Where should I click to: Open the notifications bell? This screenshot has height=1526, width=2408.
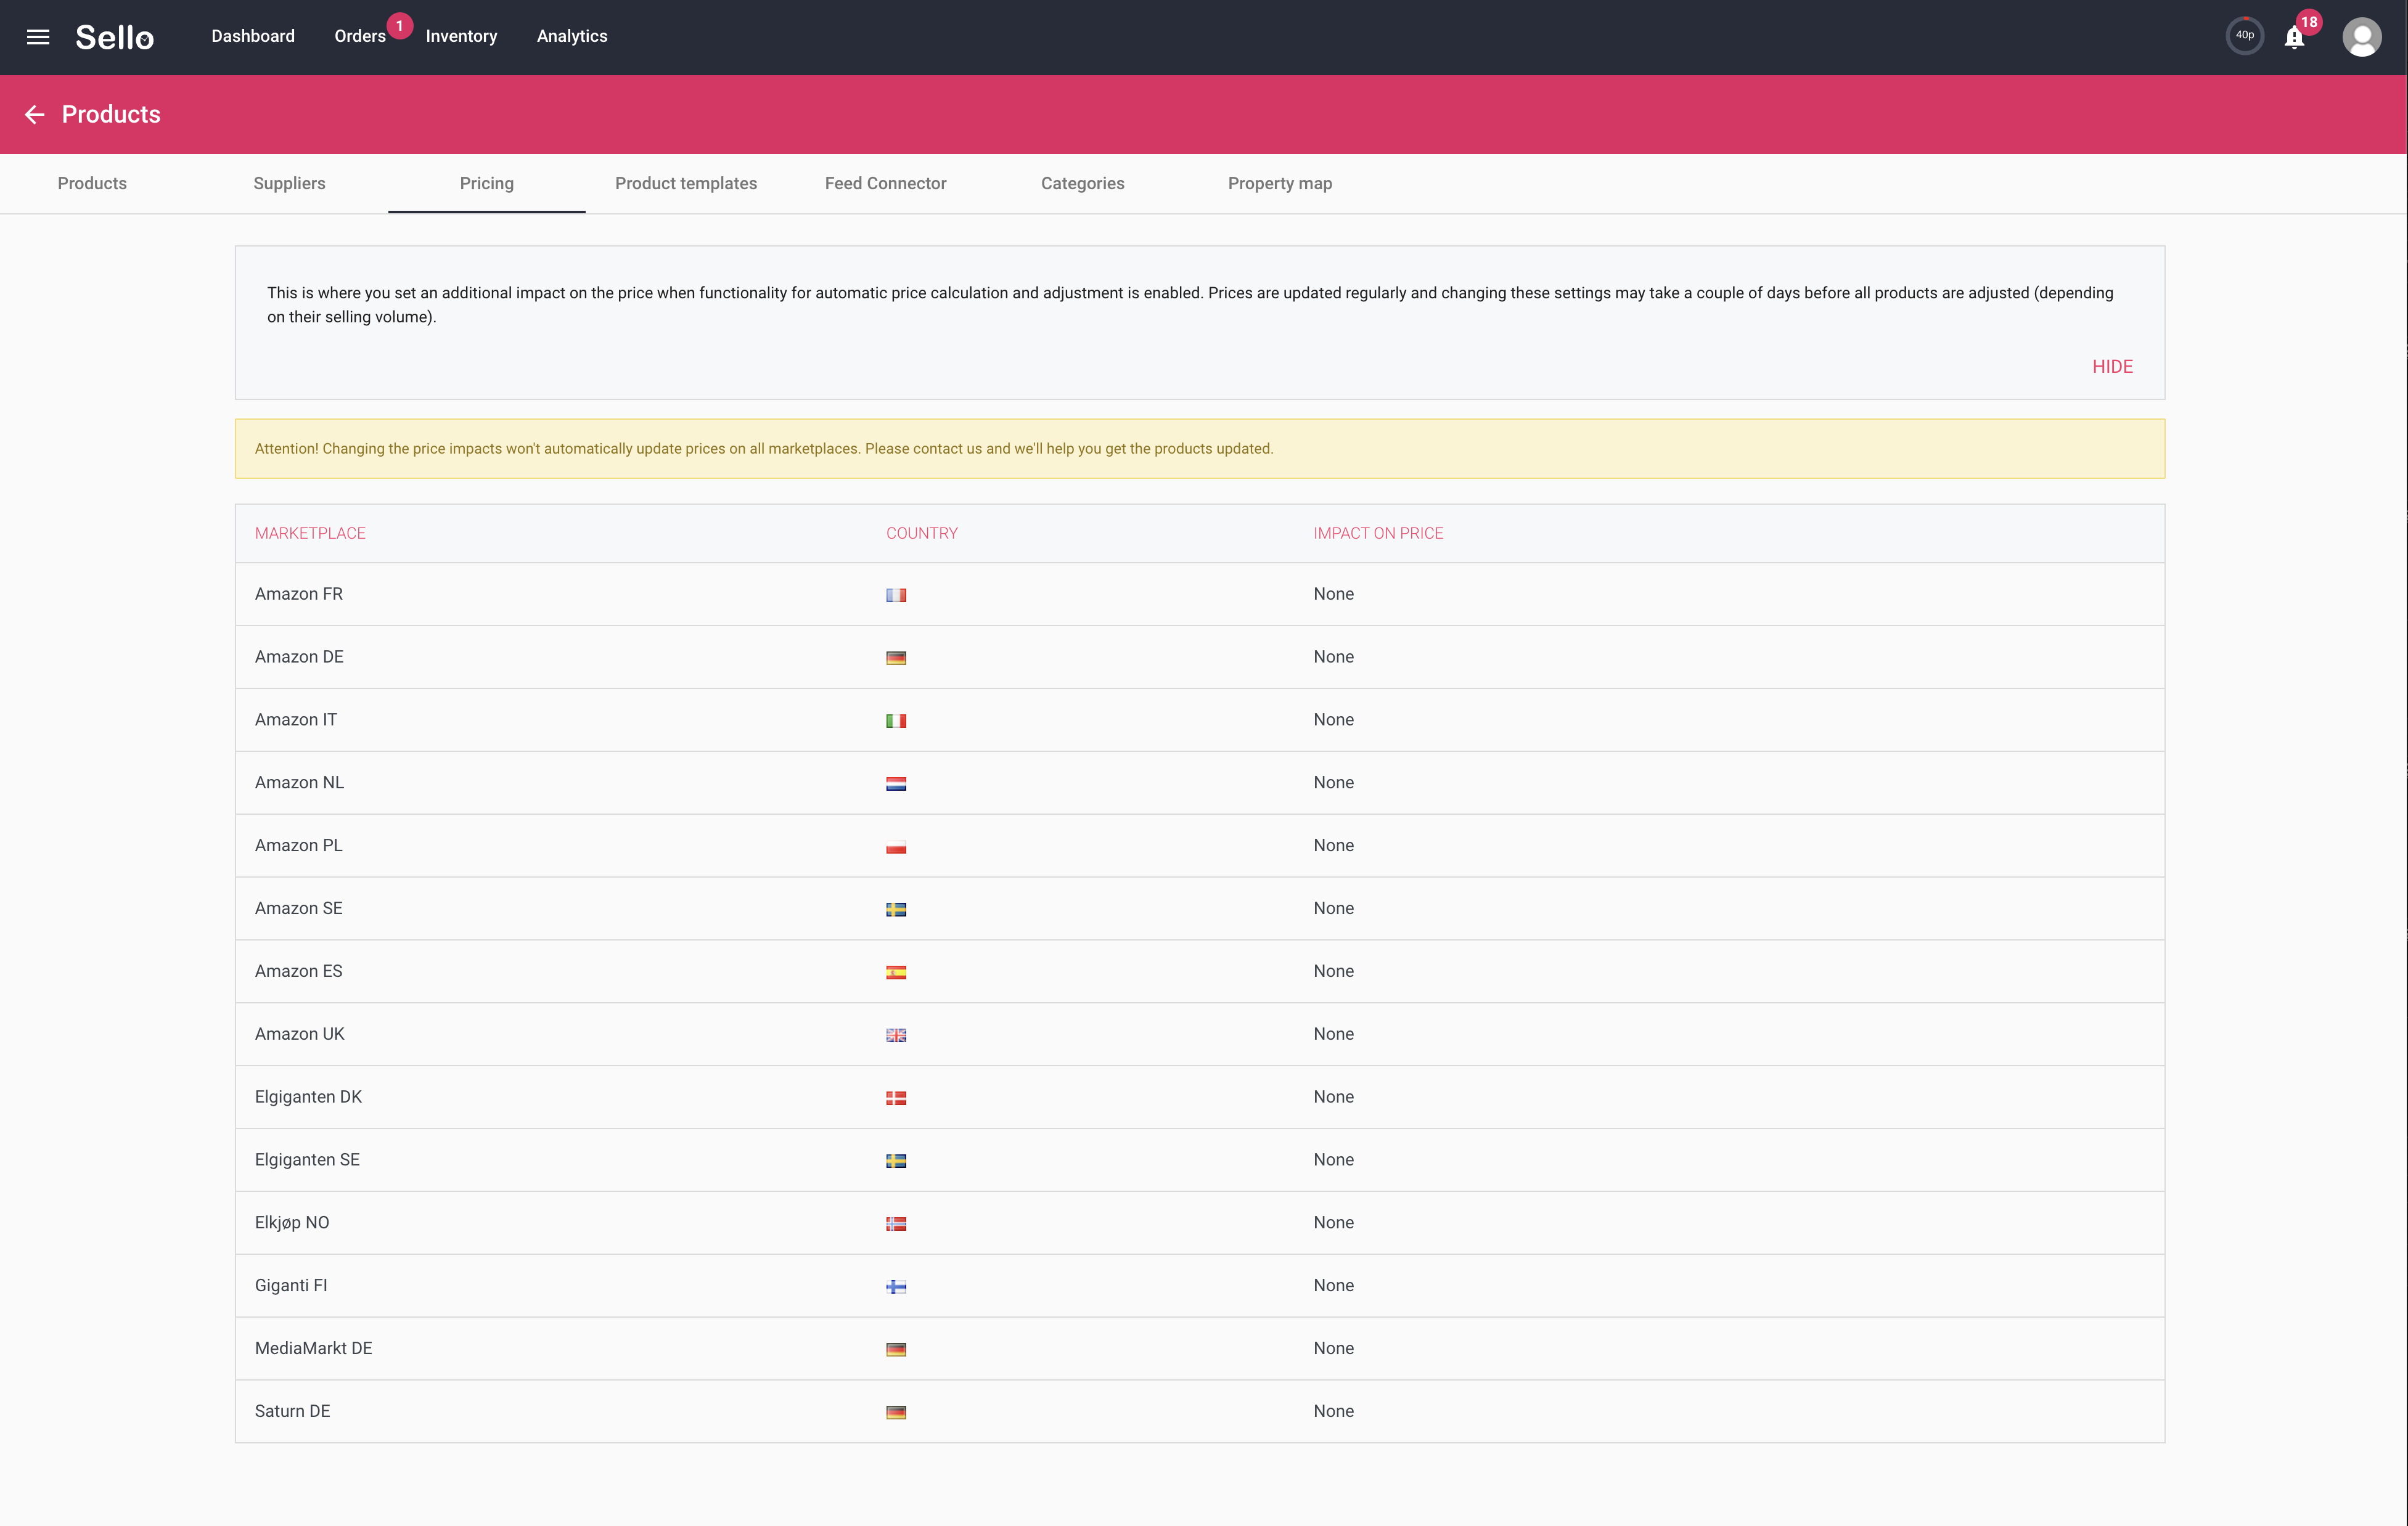coord(2294,37)
